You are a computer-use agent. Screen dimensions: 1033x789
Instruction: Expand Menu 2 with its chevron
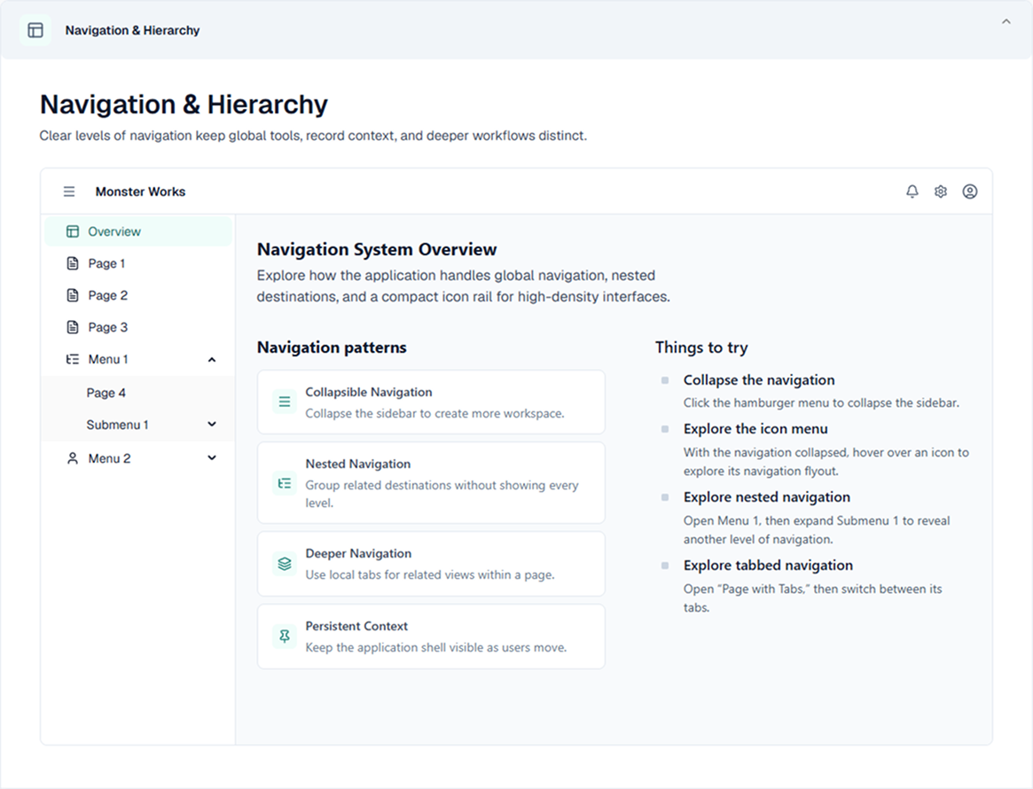(x=211, y=457)
